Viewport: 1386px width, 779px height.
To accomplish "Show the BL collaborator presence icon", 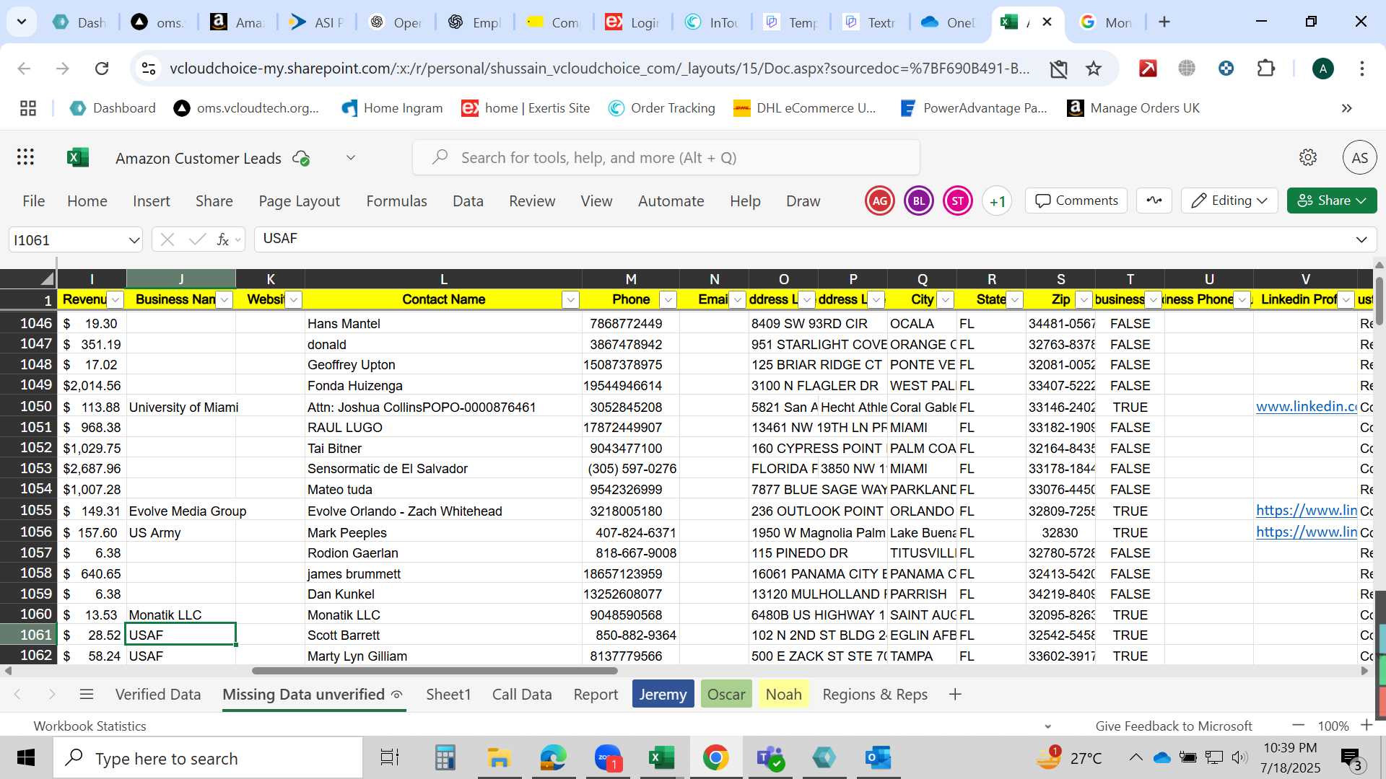I will pyautogui.click(x=919, y=201).
